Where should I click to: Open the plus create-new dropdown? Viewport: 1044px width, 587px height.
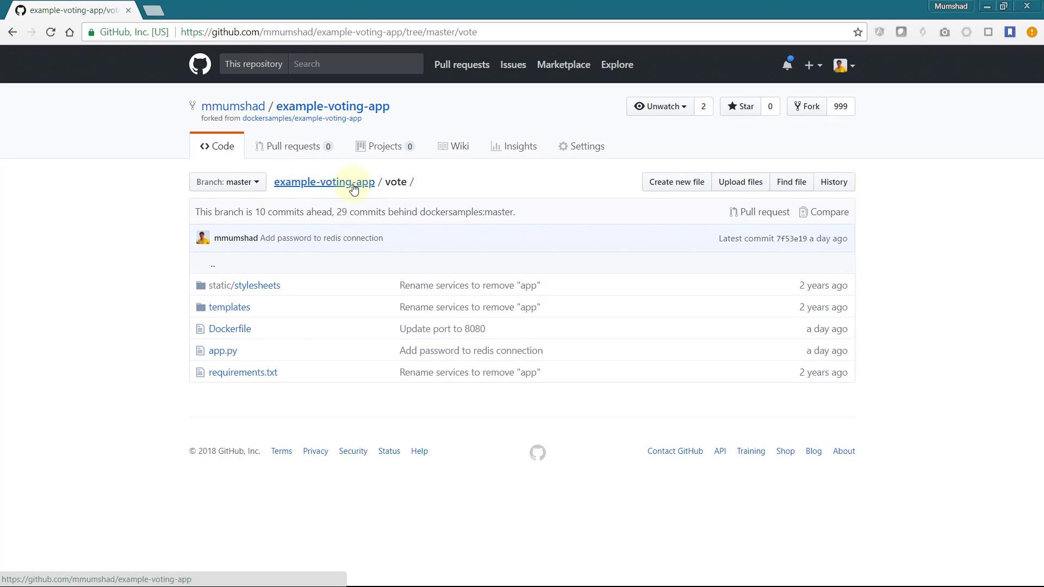coord(813,65)
